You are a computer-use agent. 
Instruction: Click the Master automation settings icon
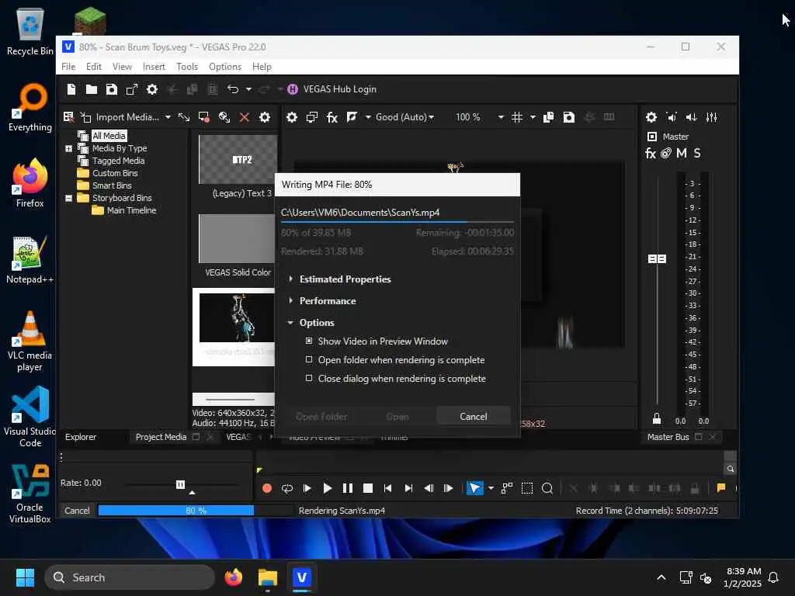point(665,153)
